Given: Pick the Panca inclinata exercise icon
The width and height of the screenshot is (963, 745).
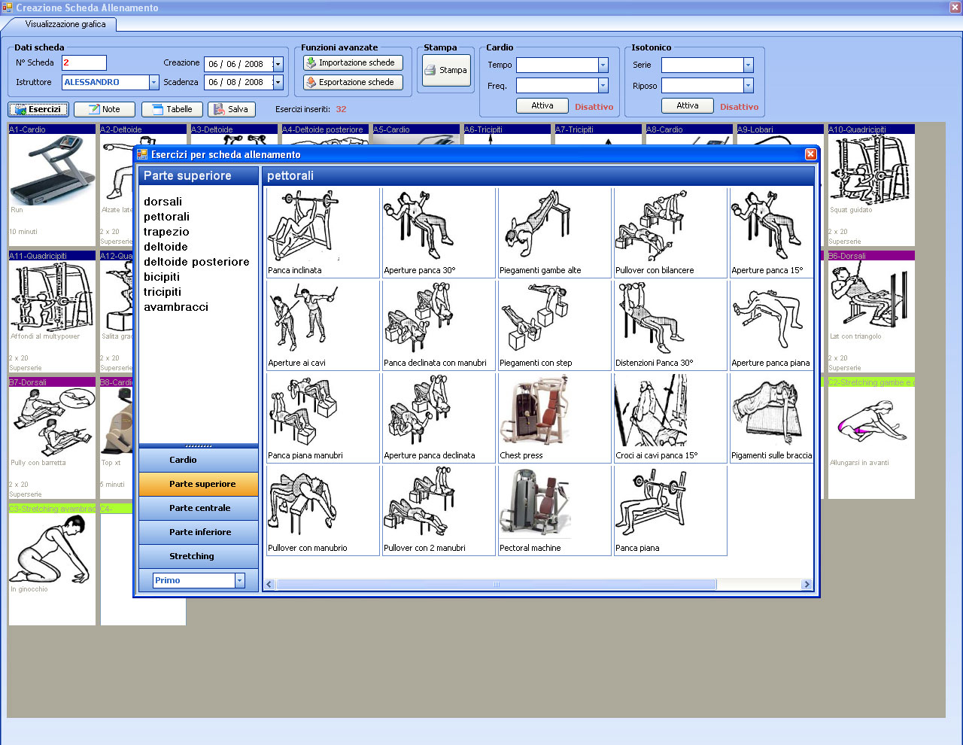Looking at the screenshot, I should coord(303,227).
